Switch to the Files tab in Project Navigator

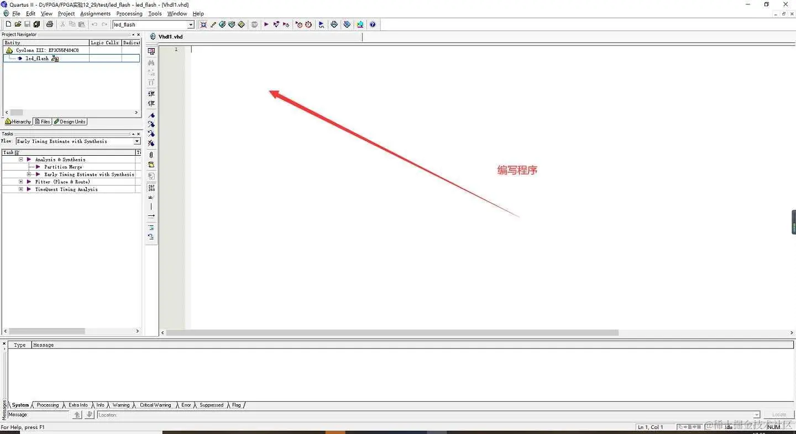pos(42,121)
